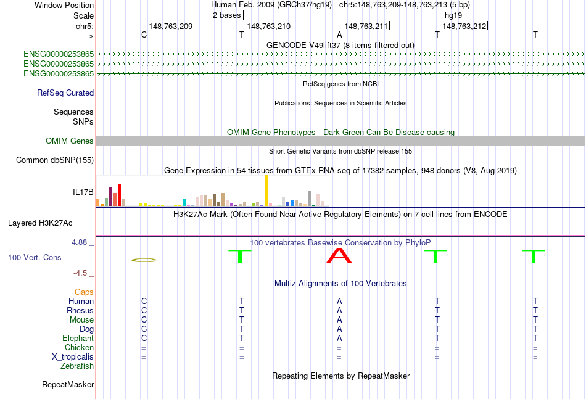Click the Human species label
This screenshot has width=586, height=399.
pyautogui.click(x=81, y=301)
